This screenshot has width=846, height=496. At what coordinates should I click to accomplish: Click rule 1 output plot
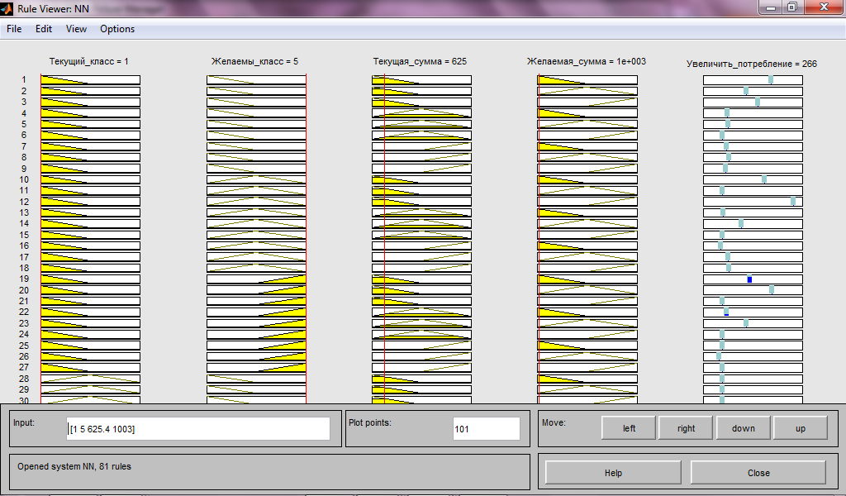point(753,80)
